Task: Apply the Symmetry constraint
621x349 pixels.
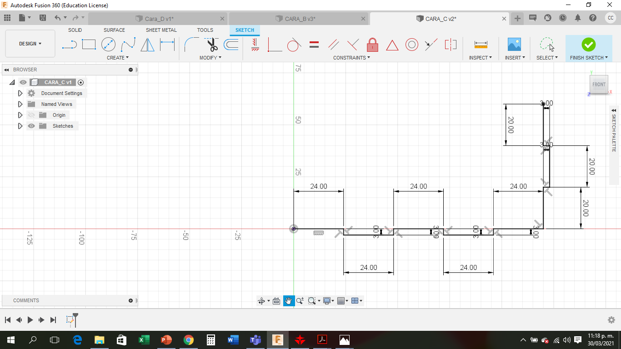Action: pos(451,45)
